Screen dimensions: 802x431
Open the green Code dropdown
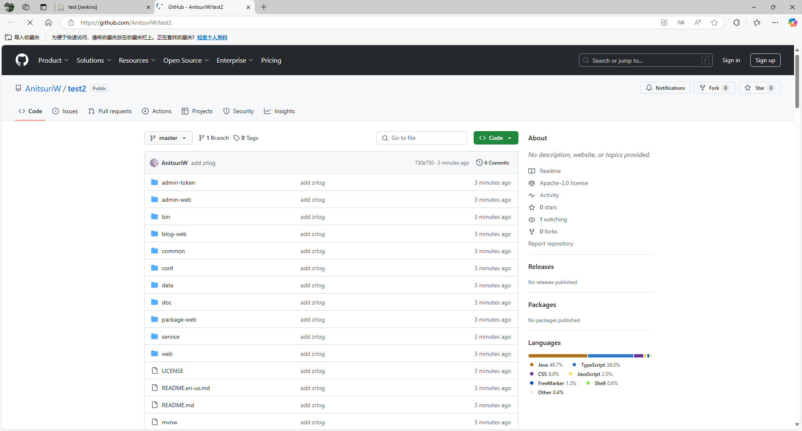tap(495, 138)
